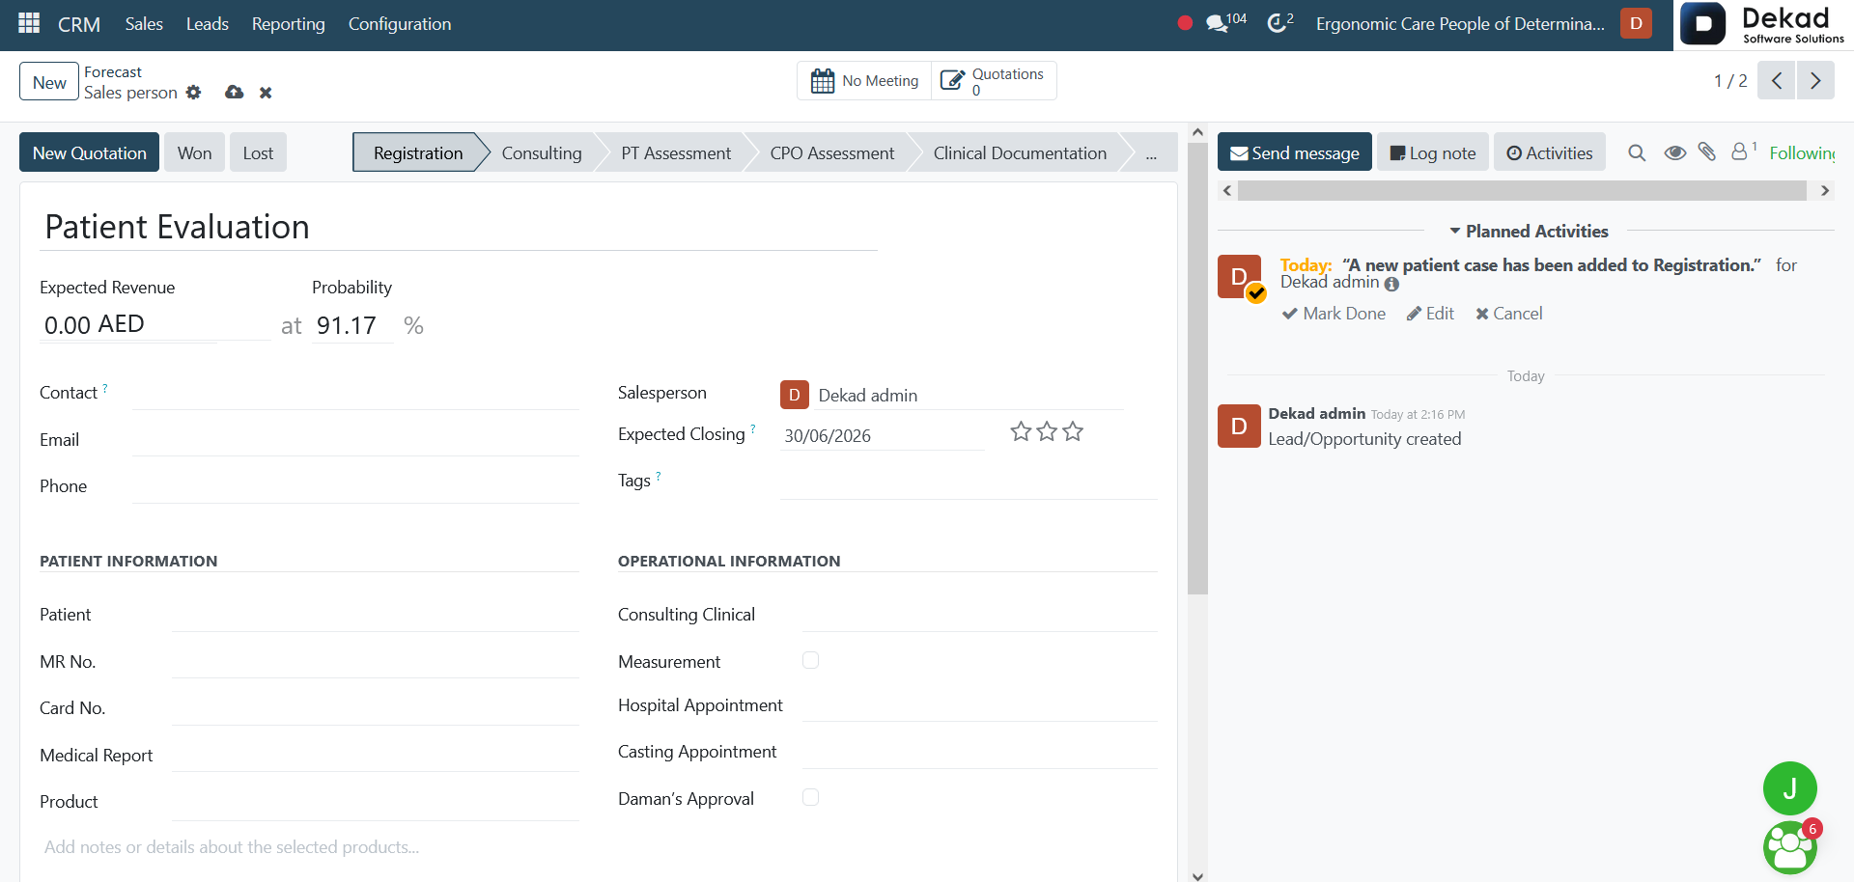The height and width of the screenshot is (882, 1854).
Task: Cancel the planned activity
Action: tap(1509, 314)
